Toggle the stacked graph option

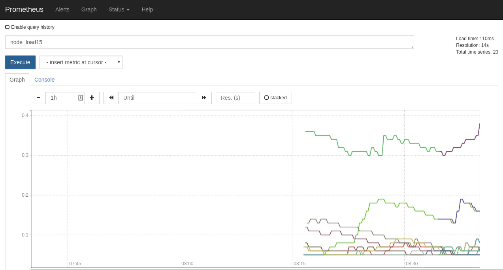pos(275,98)
